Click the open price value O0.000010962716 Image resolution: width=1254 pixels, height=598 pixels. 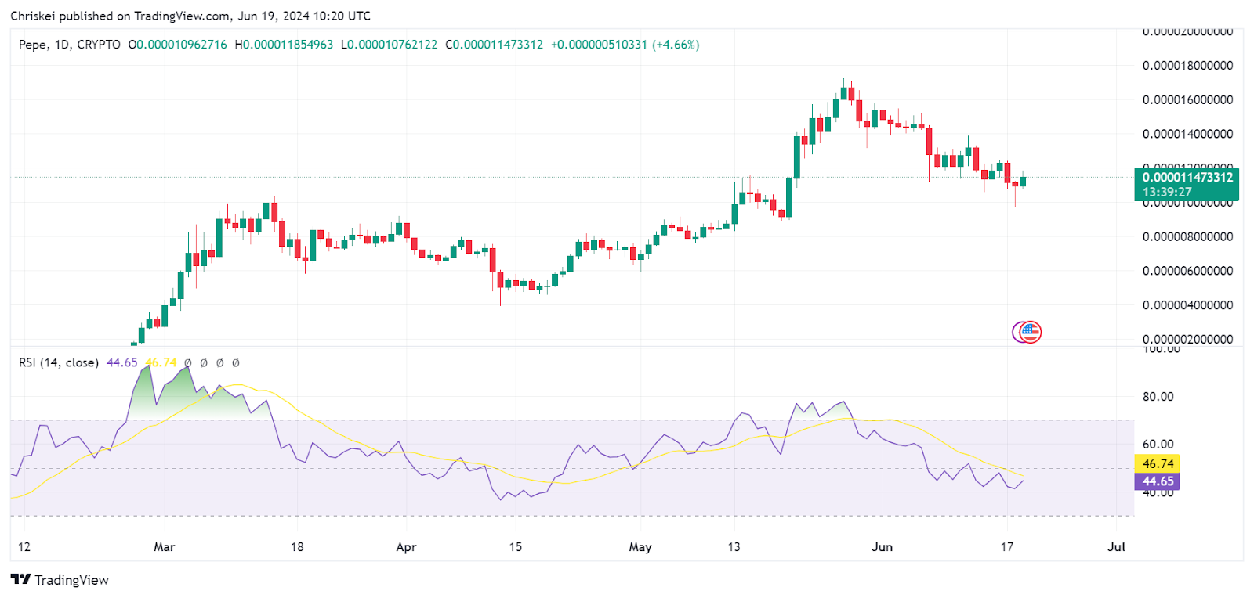click(x=178, y=45)
